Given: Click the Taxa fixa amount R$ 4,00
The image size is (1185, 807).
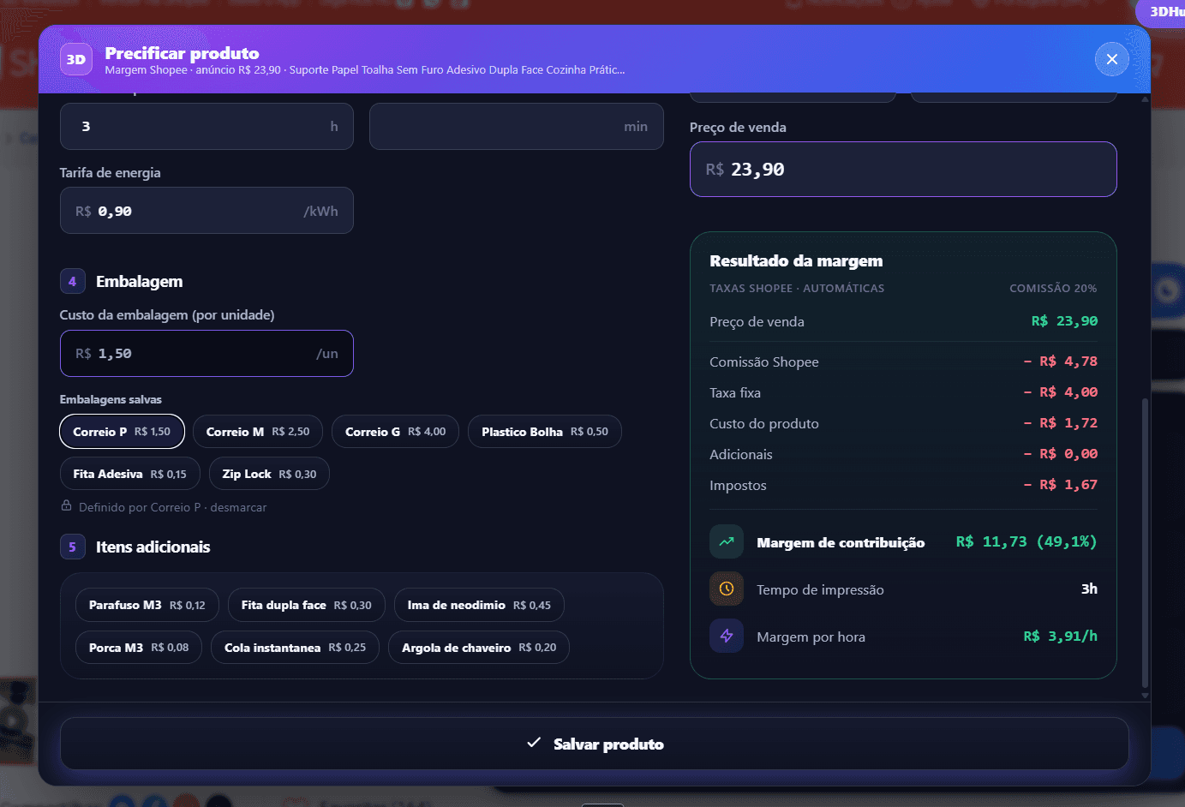Looking at the screenshot, I should click(1061, 392).
